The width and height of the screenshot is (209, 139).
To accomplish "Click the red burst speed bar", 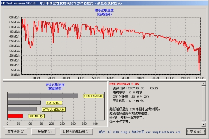I will coord(16,116).
